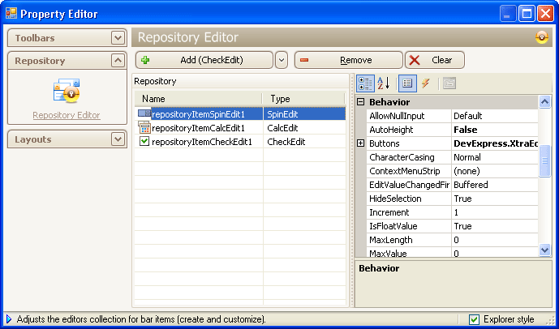This screenshot has height=329, width=559.
Task: Select the AutoHeight property
Action: coord(409,130)
